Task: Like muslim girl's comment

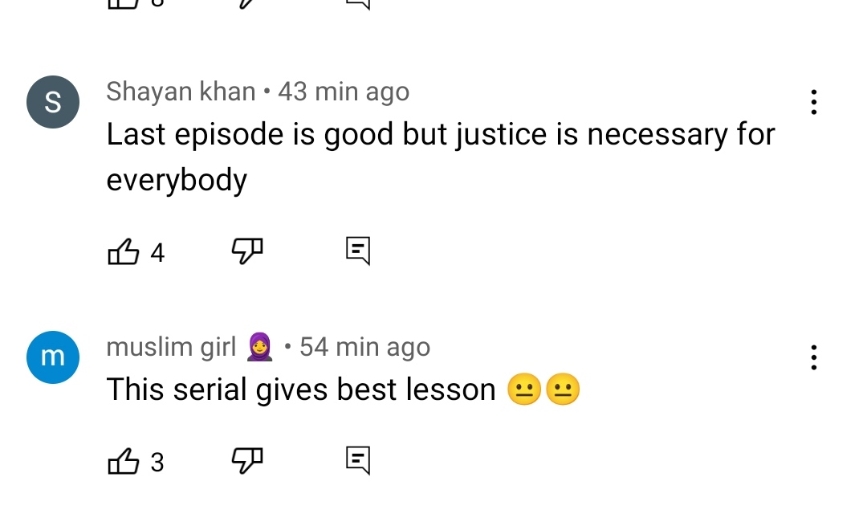Action: 123,461
